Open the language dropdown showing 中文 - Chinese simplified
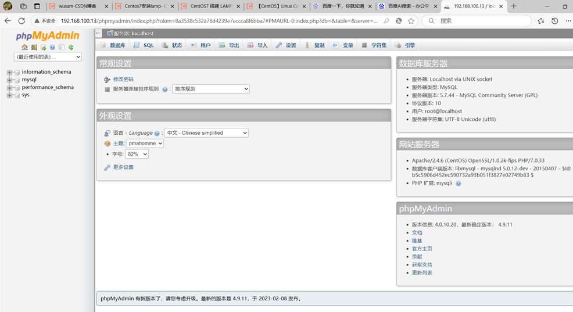Viewport: 573px width, 312px height. point(206,132)
